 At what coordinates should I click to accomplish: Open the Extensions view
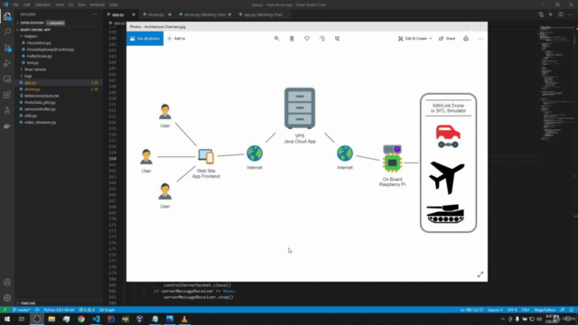7,95
